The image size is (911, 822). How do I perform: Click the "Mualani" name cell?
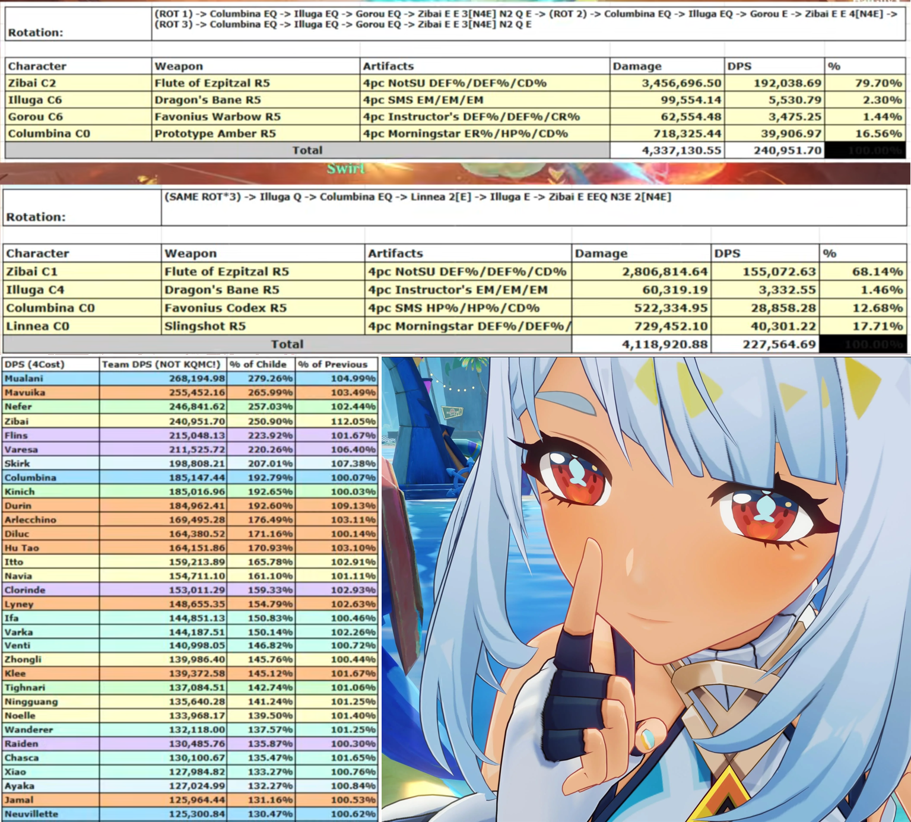[50, 379]
